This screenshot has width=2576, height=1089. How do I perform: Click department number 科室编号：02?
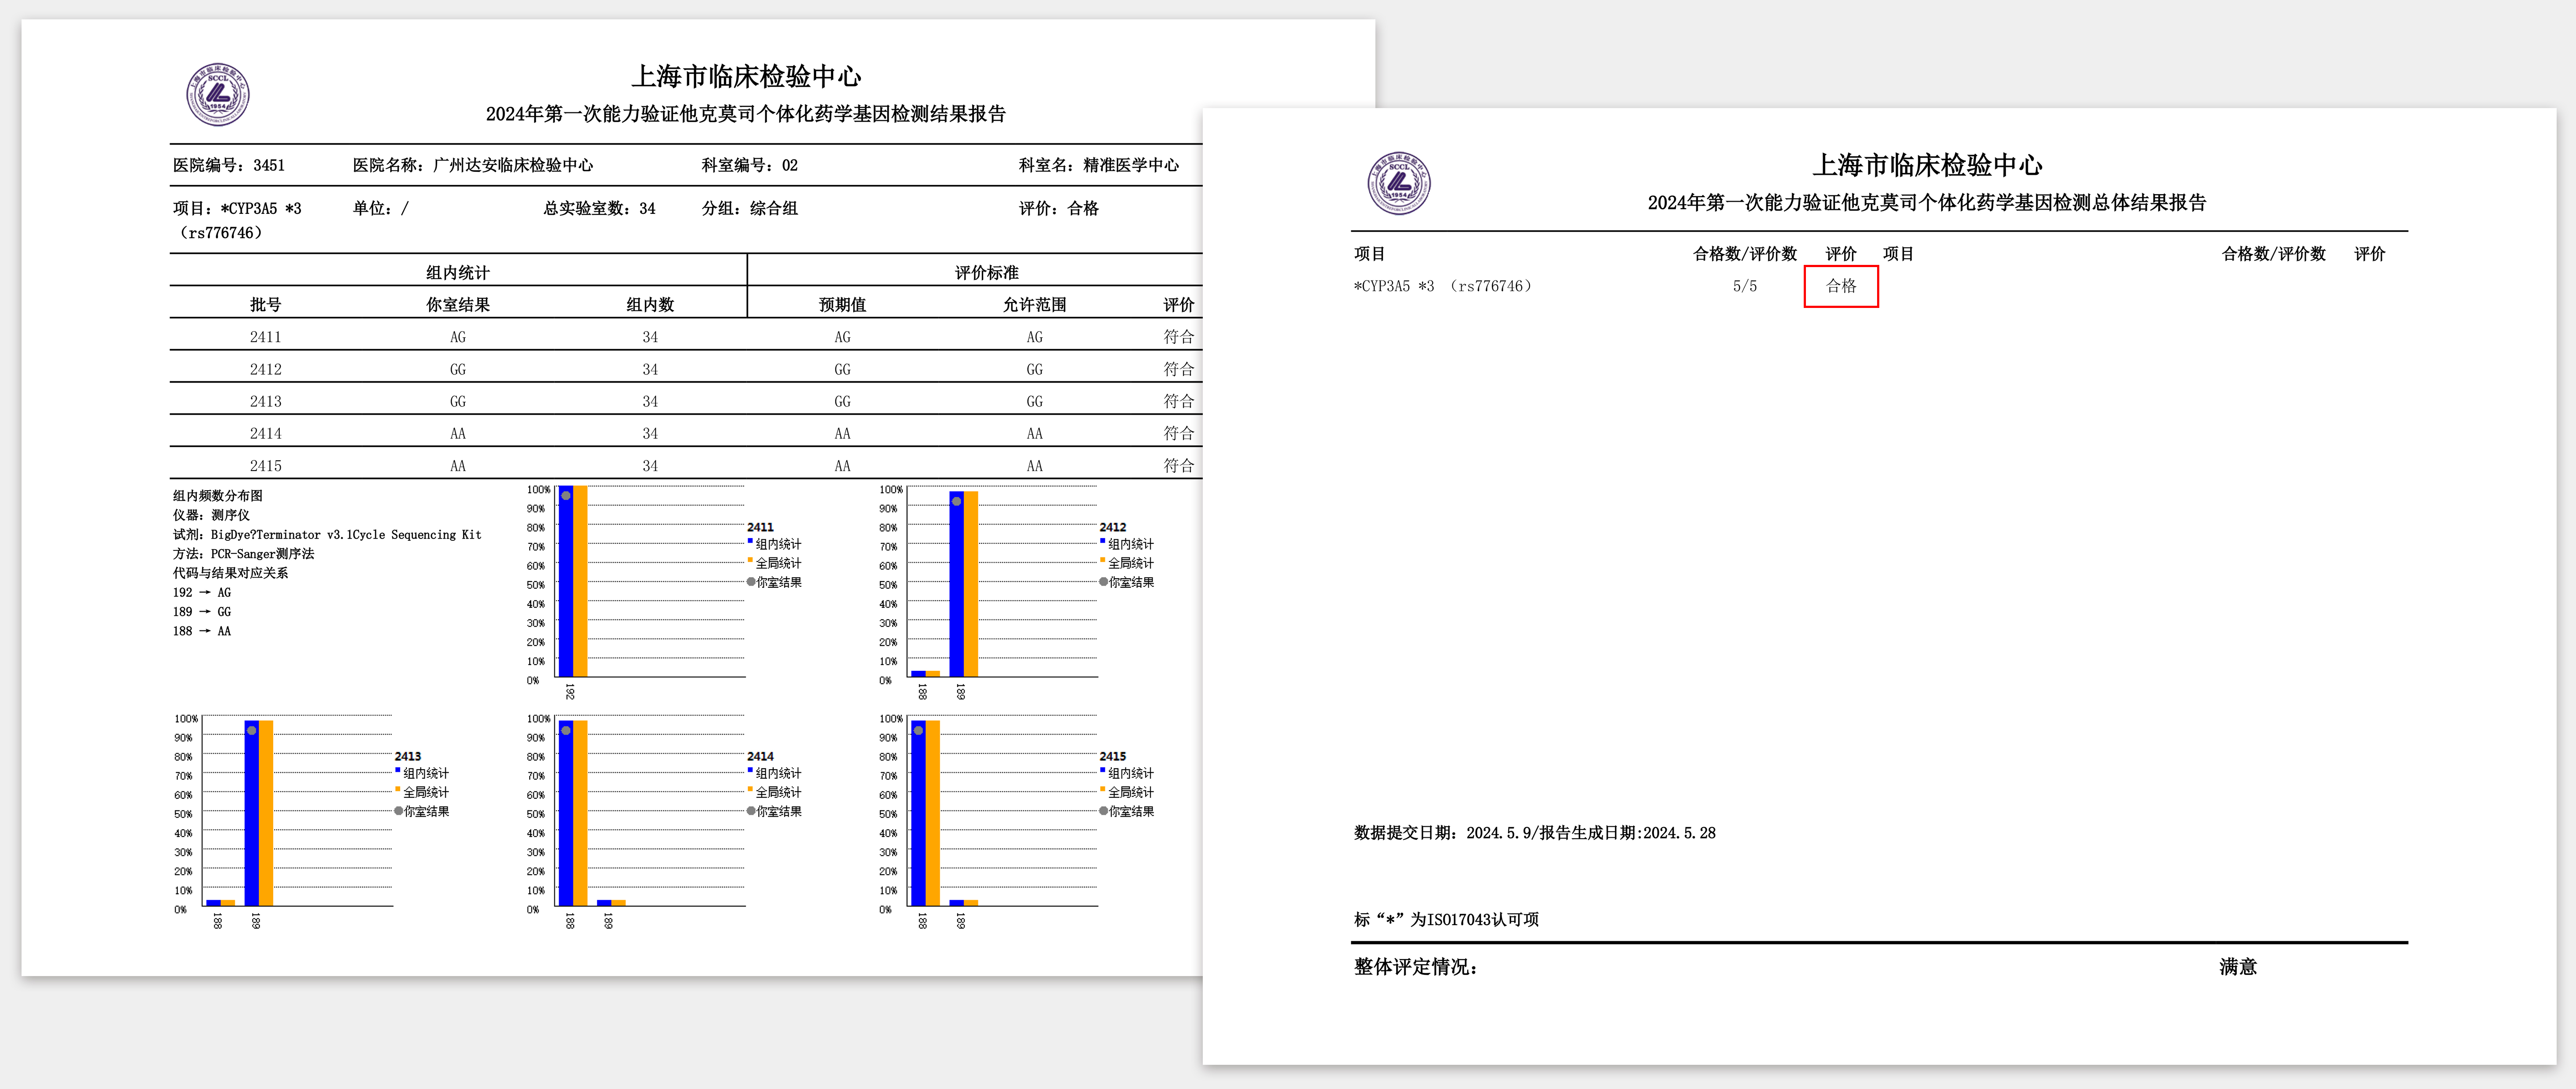[750, 165]
